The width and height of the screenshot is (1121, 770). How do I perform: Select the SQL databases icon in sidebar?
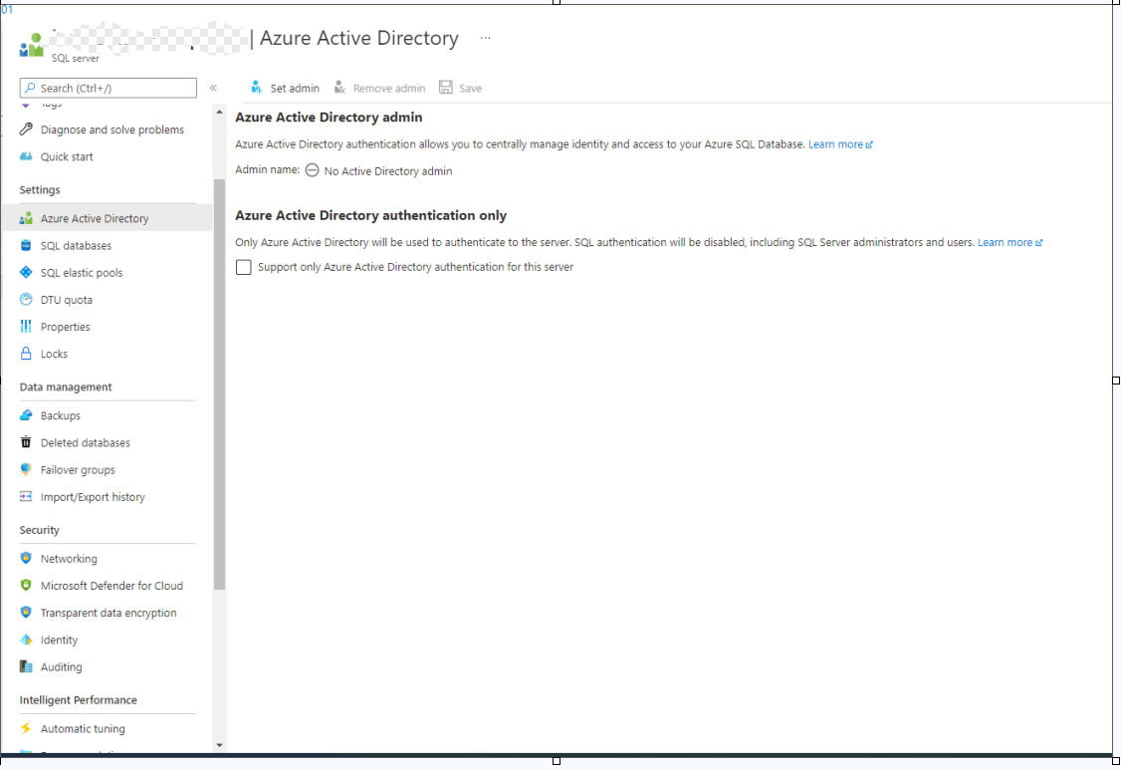25,245
